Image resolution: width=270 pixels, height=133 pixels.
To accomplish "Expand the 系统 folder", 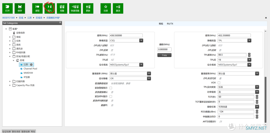I will (x=10, y=45).
